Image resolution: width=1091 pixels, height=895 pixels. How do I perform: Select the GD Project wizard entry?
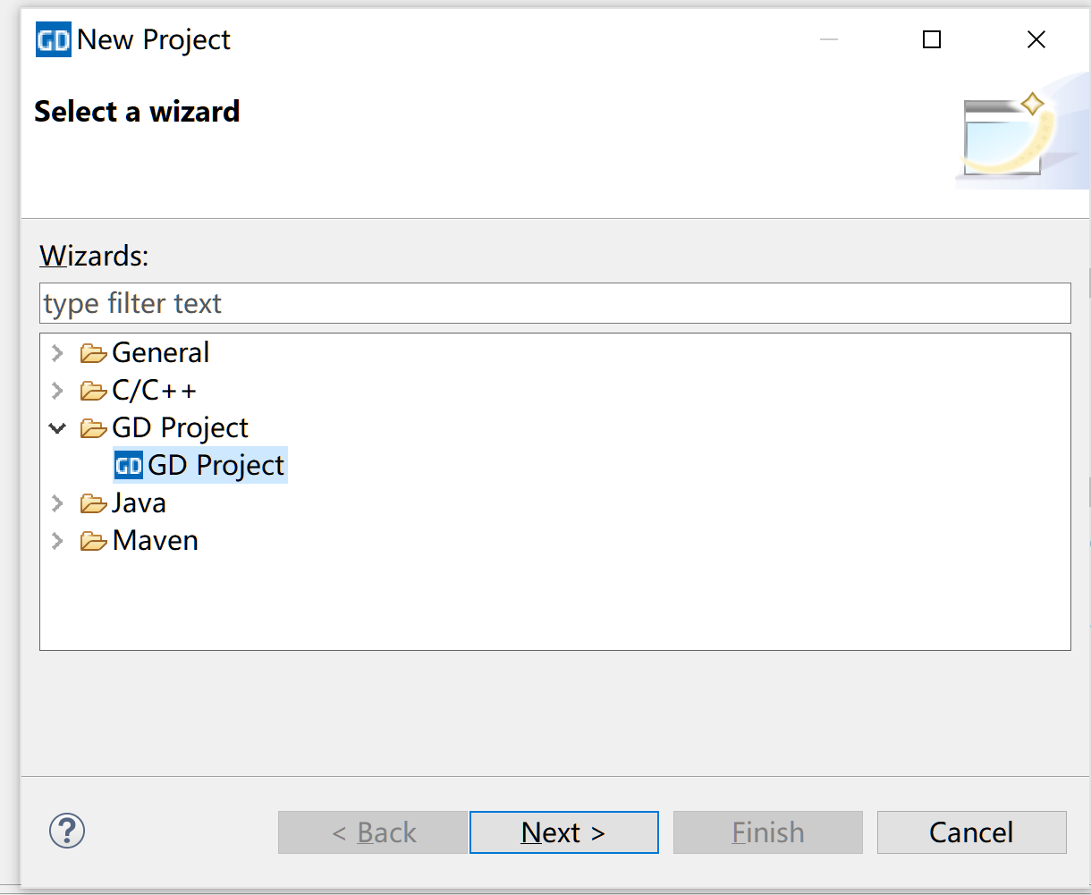point(216,466)
